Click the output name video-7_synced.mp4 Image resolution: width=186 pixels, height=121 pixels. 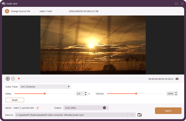point(24,108)
